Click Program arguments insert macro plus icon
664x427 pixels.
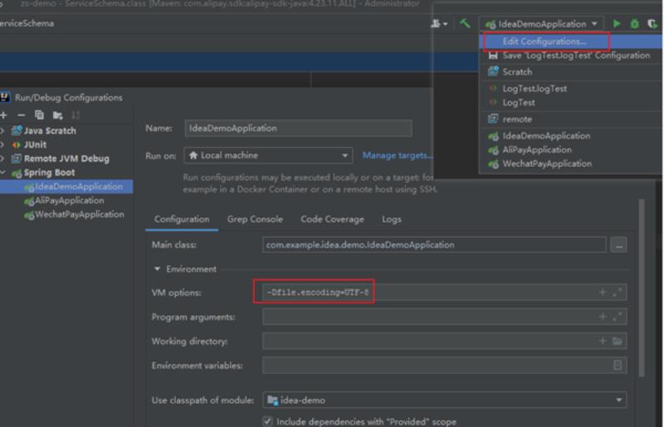(x=603, y=317)
